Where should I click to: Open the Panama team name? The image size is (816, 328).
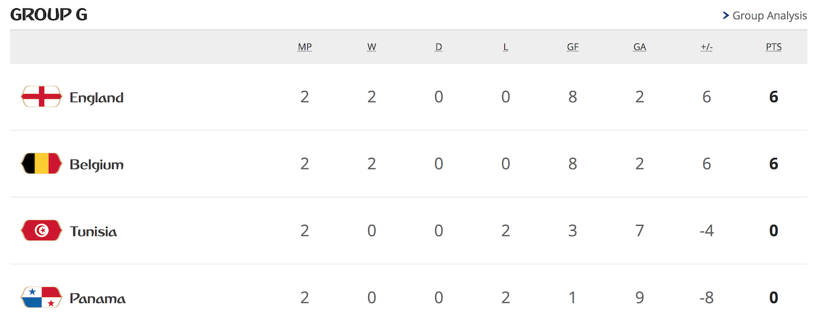[x=97, y=298]
